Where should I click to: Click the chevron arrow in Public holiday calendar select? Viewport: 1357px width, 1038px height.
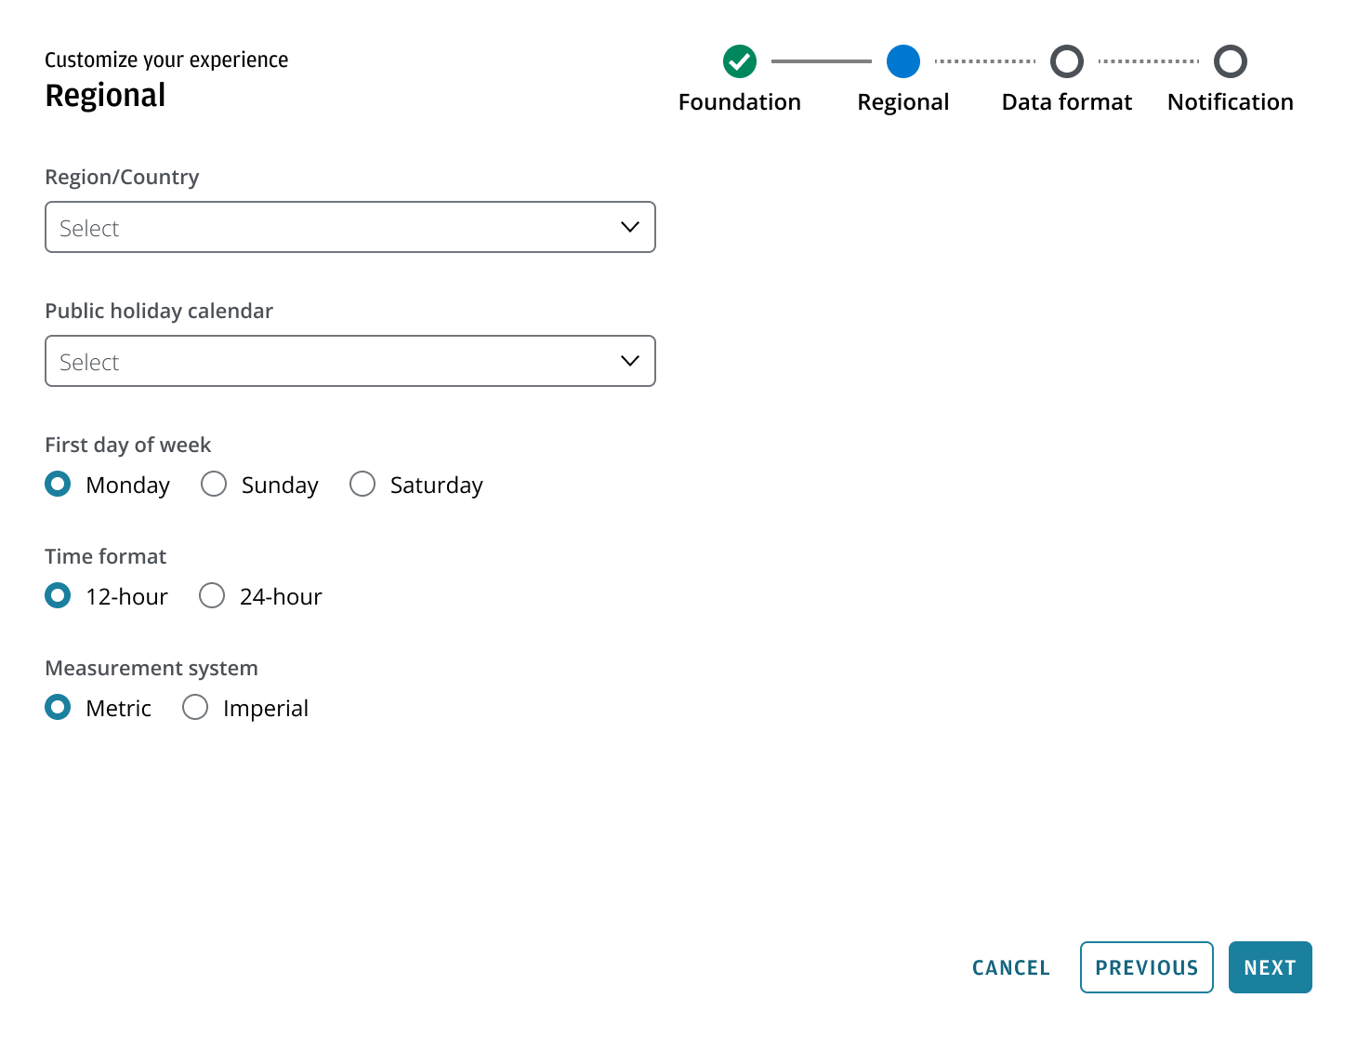pos(630,361)
